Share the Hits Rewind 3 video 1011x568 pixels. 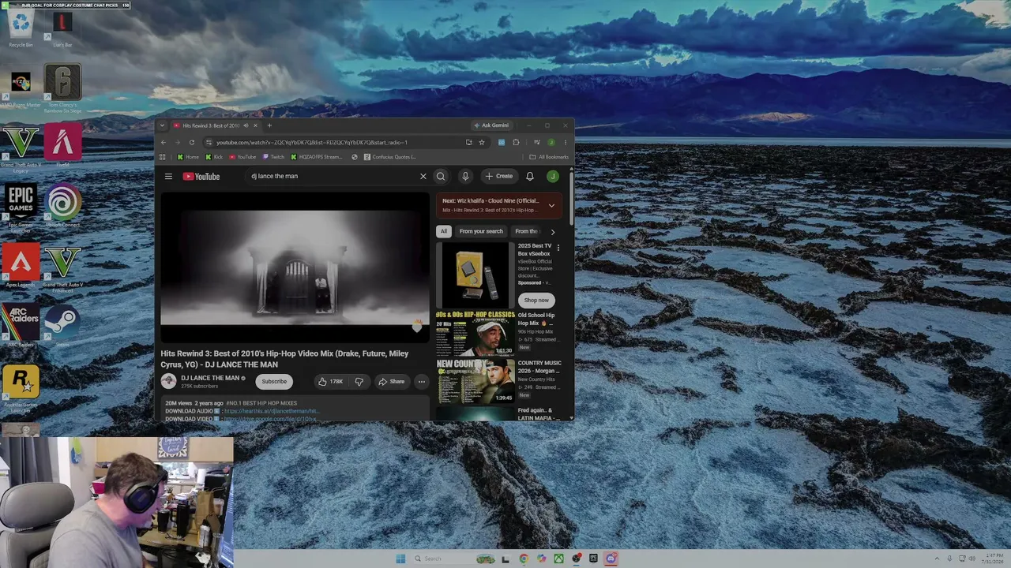(391, 382)
